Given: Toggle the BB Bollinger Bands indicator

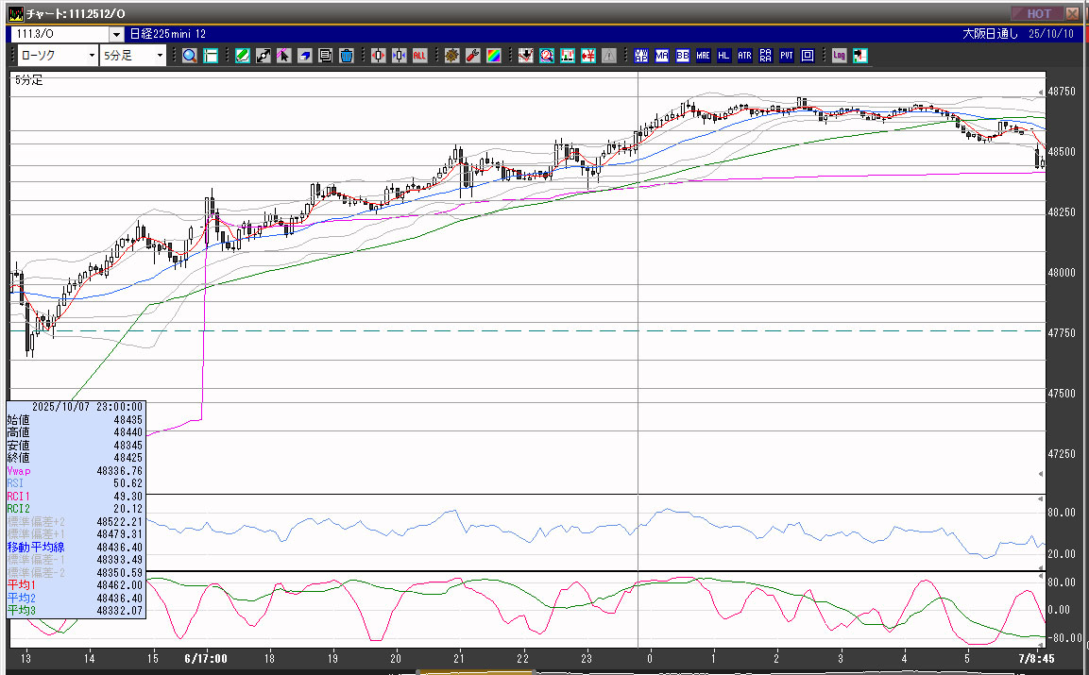Looking at the screenshot, I should [x=683, y=56].
